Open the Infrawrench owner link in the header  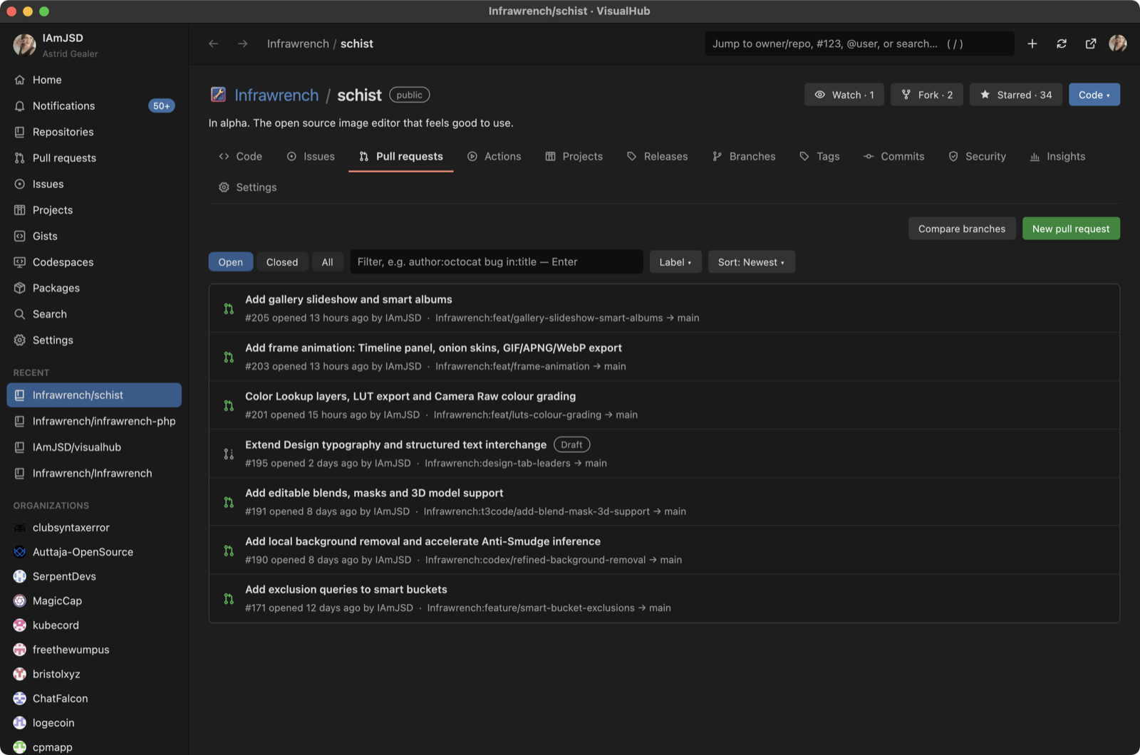(276, 95)
